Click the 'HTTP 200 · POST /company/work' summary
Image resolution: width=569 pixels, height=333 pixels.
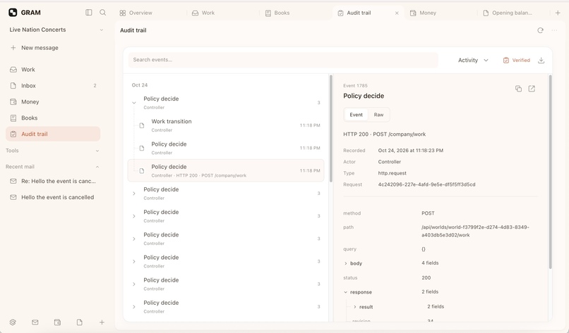click(384, 134)
